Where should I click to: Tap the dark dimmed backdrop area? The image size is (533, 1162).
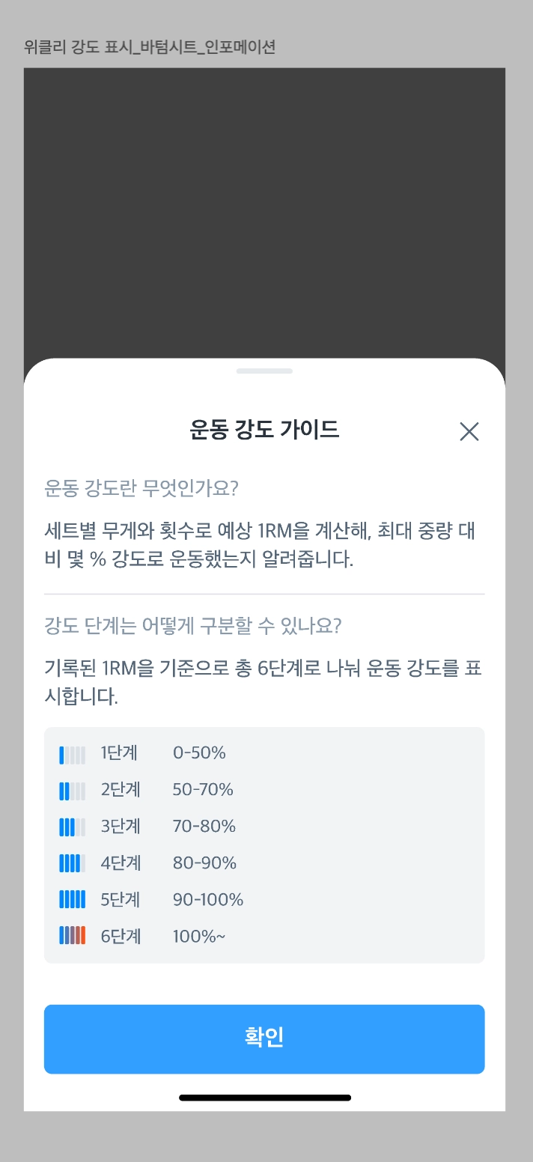pyautogui.click(x=264, y=210)
